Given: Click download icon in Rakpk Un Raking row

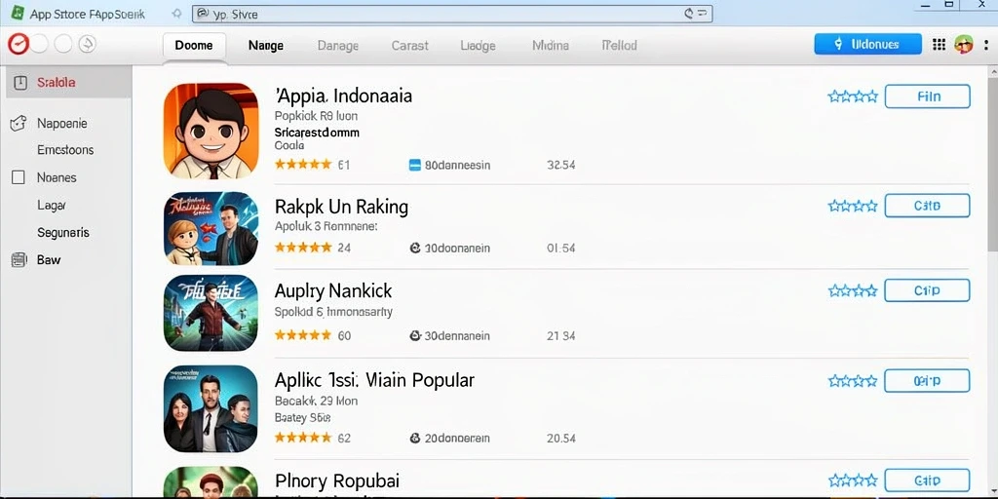Looking at the screenshot, I should [415, 249].
